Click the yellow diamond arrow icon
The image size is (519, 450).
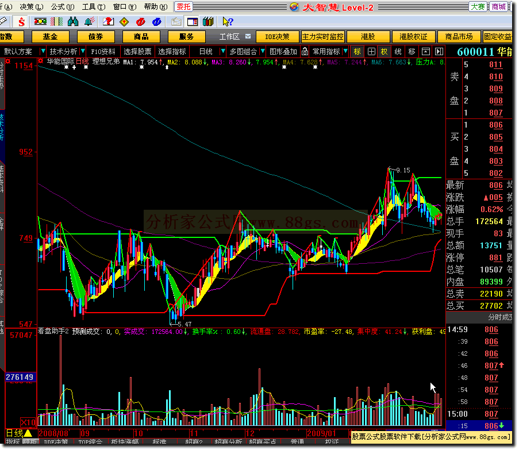124,22
